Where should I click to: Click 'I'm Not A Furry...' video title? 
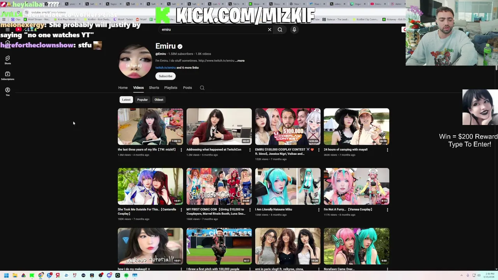pos(348,209)
